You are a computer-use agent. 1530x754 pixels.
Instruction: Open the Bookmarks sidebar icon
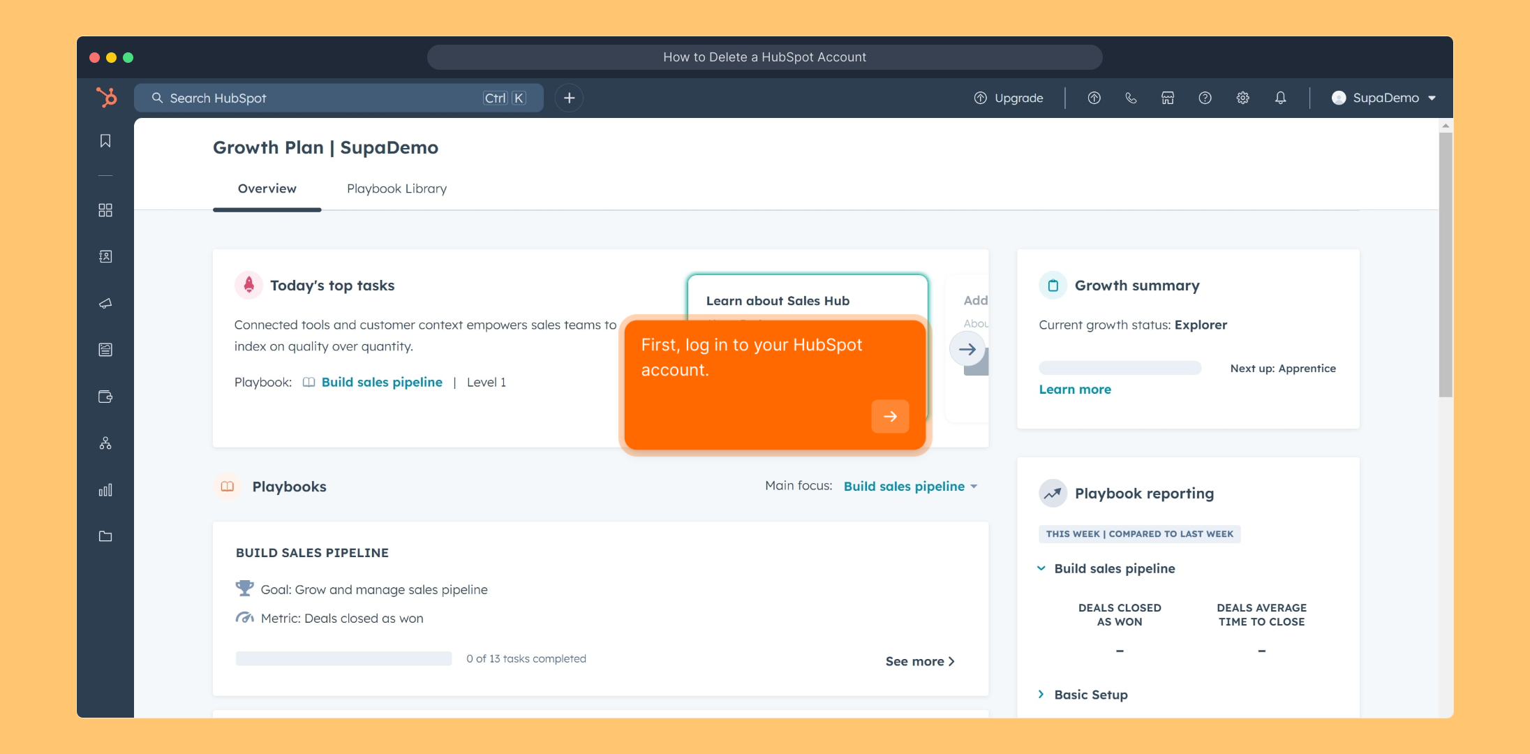(105, 141)
